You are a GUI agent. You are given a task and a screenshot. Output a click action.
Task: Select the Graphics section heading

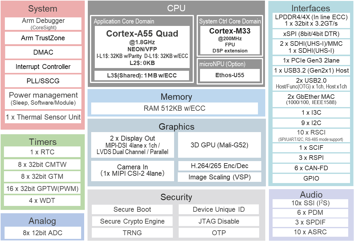point(177,127)
